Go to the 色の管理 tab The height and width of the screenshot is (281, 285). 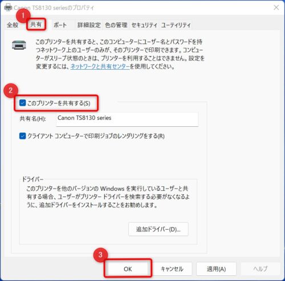pyautogui.click(x=116, y=25)
